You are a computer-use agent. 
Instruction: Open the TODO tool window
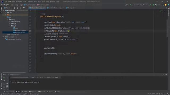(24, 92)
